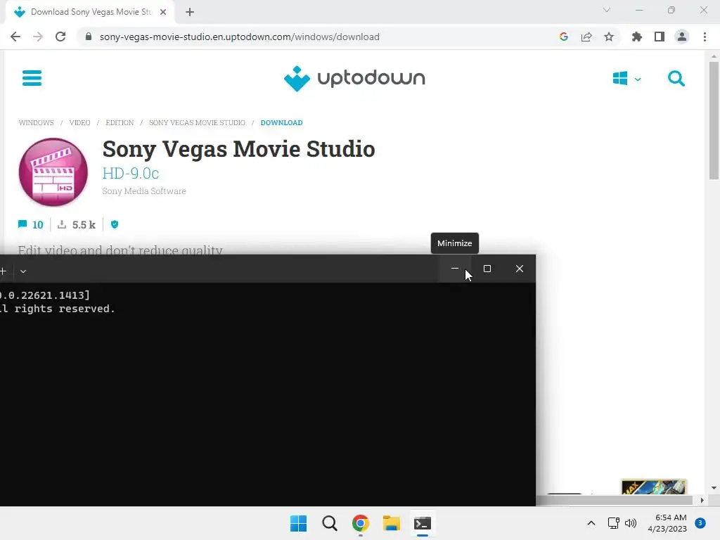Click the address bar URL
This screenshot has height=540, width=720.
tap(239, 37)
